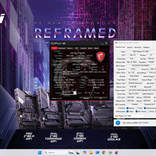Click the blue info icon in GPU-Z notification
The image size is (156, 156).
[x=118, y=123]
